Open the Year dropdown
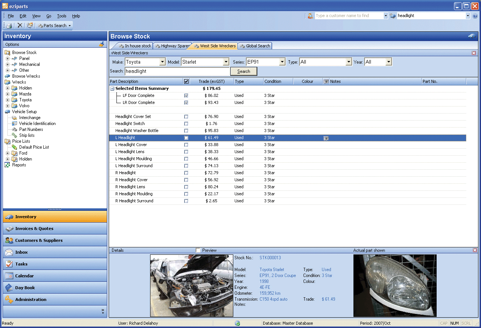The width and height of the screenshot is (481, 328). pyautogui.click(x=388, y=62)
